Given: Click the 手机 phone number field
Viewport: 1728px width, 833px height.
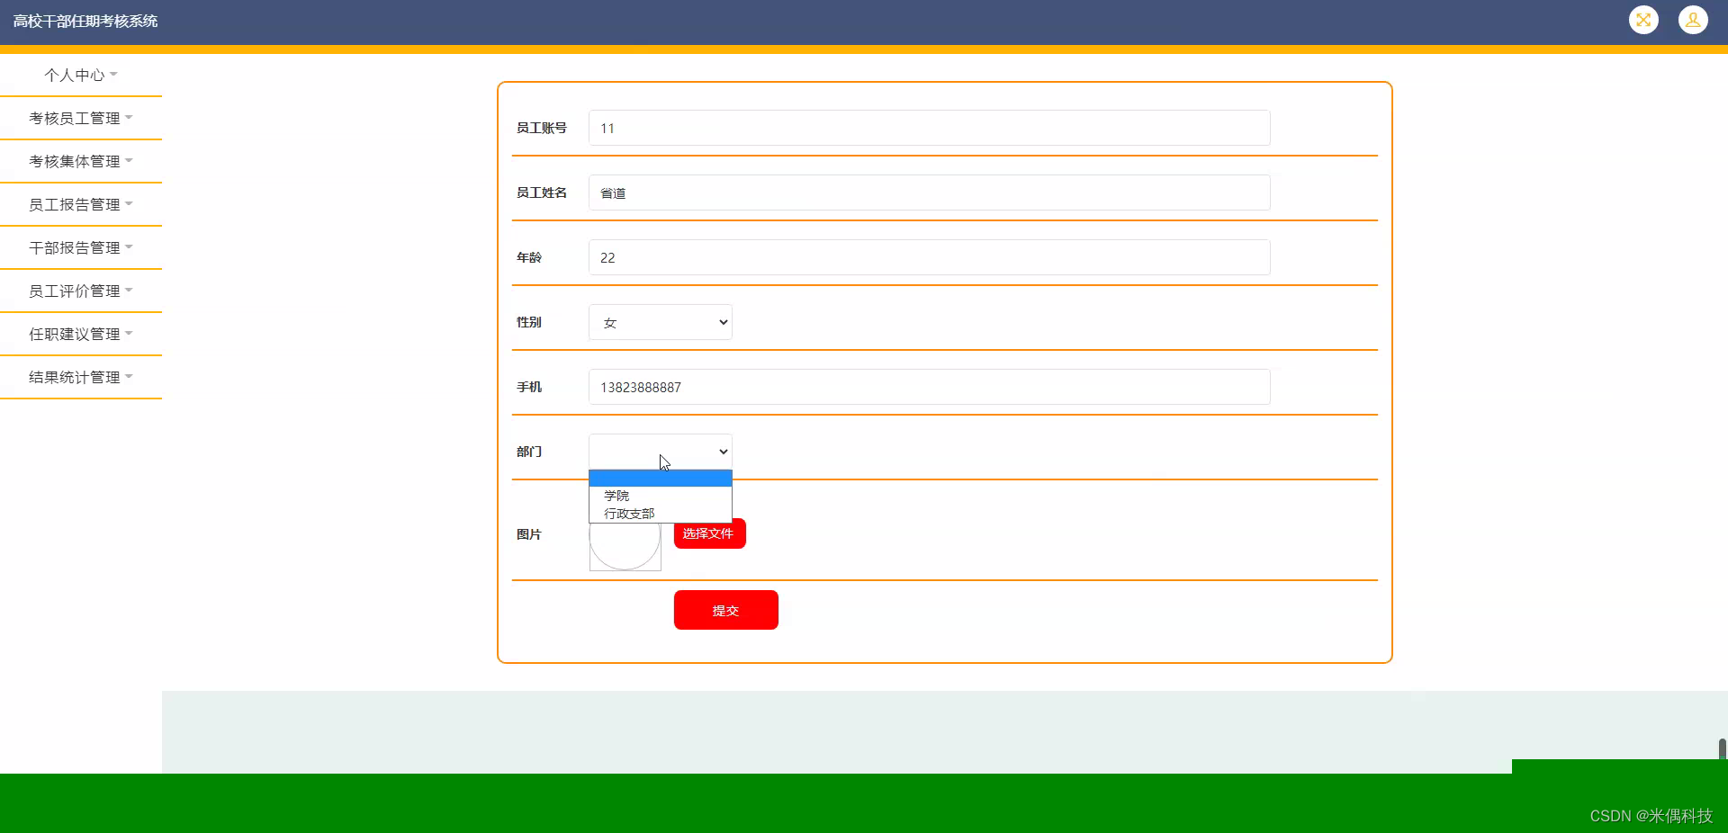Looking at the screenshot, I should (x=928, y=387).
